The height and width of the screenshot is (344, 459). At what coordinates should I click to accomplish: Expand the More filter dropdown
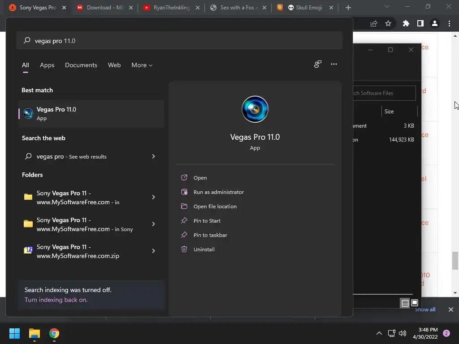(x=142, y=65)
